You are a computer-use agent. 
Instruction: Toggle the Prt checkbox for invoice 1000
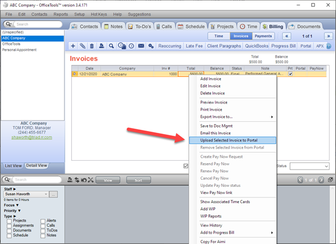pos(290,74)
